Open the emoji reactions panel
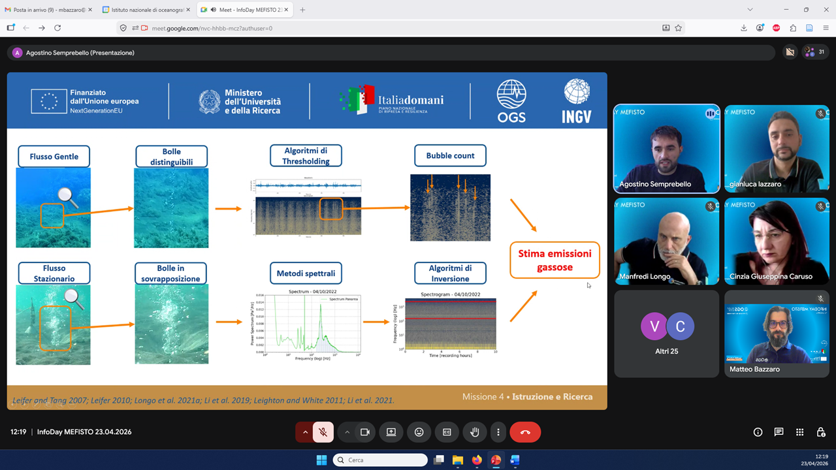 (x=419, y=432)
